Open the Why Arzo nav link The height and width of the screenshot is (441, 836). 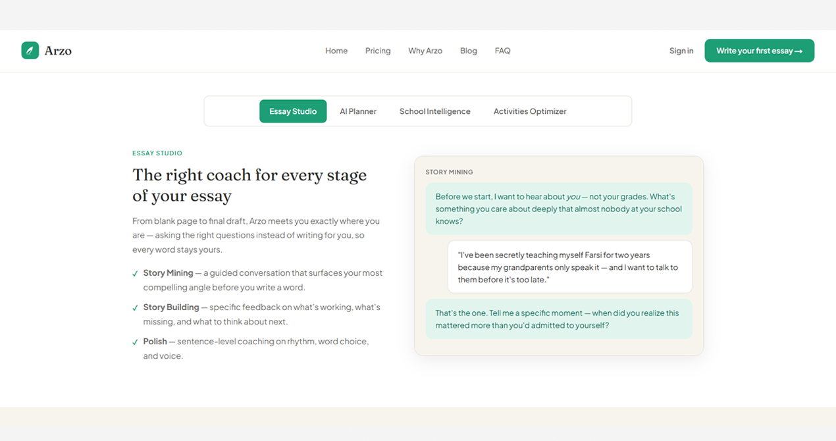point(425,51)
